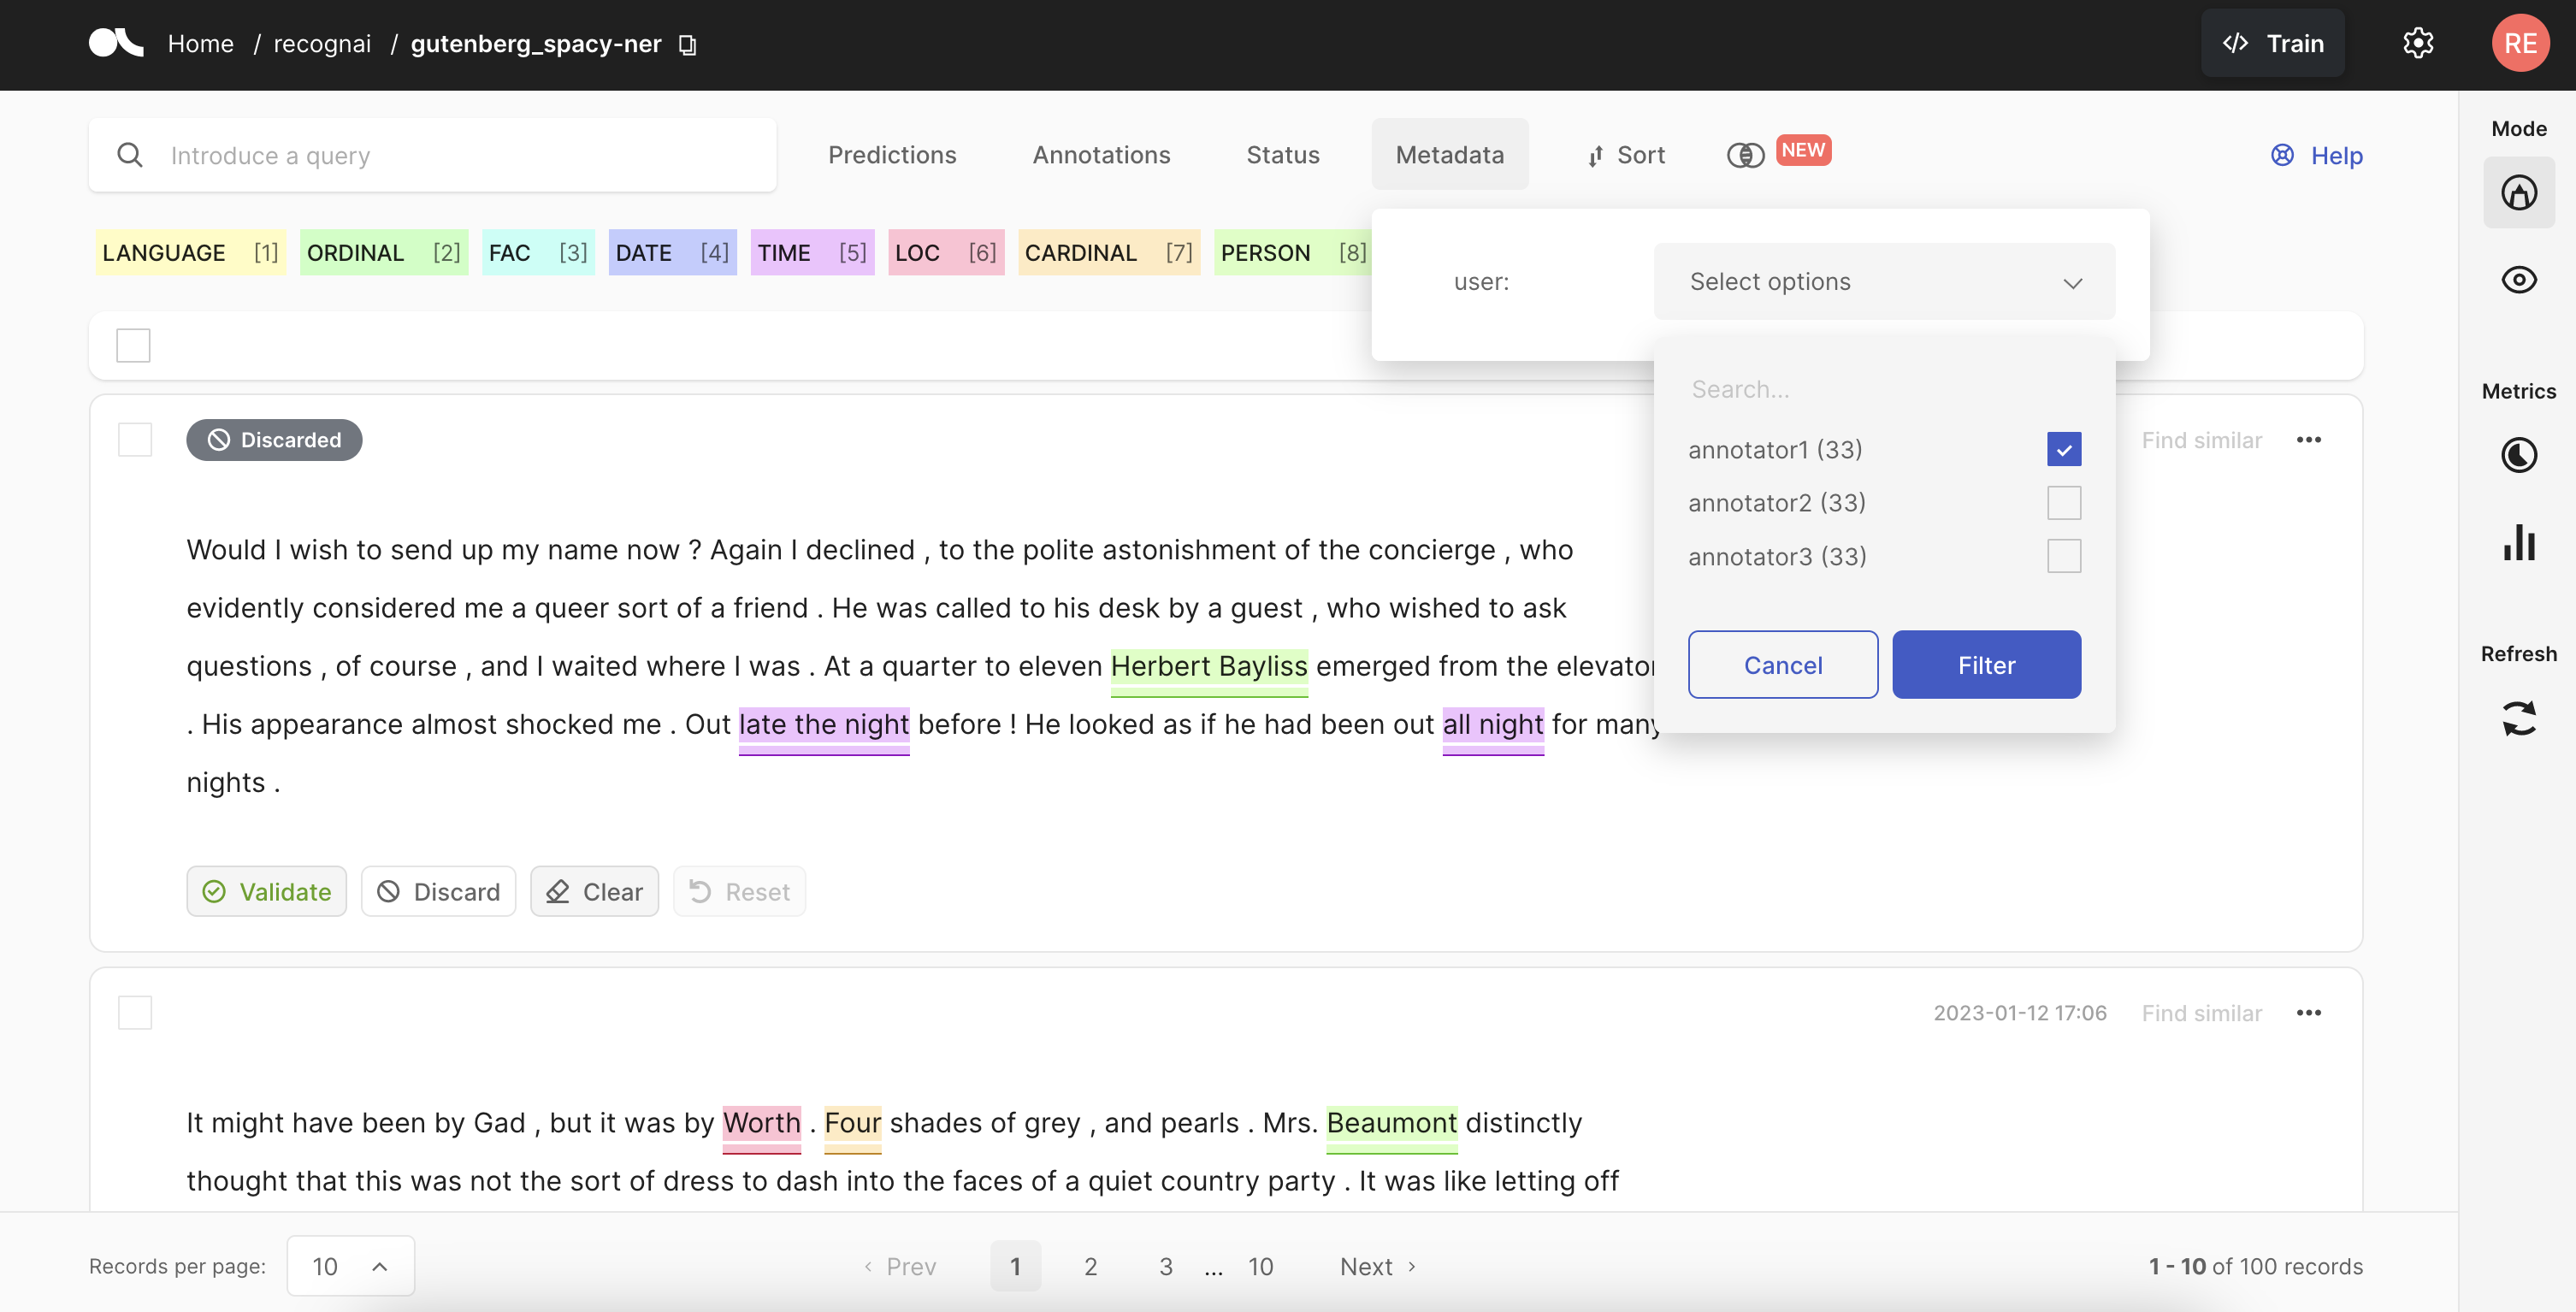Select the LANGUAGE label swatch
The height and width of the screenshot is (1312, 2576).
tap(190, 253)
